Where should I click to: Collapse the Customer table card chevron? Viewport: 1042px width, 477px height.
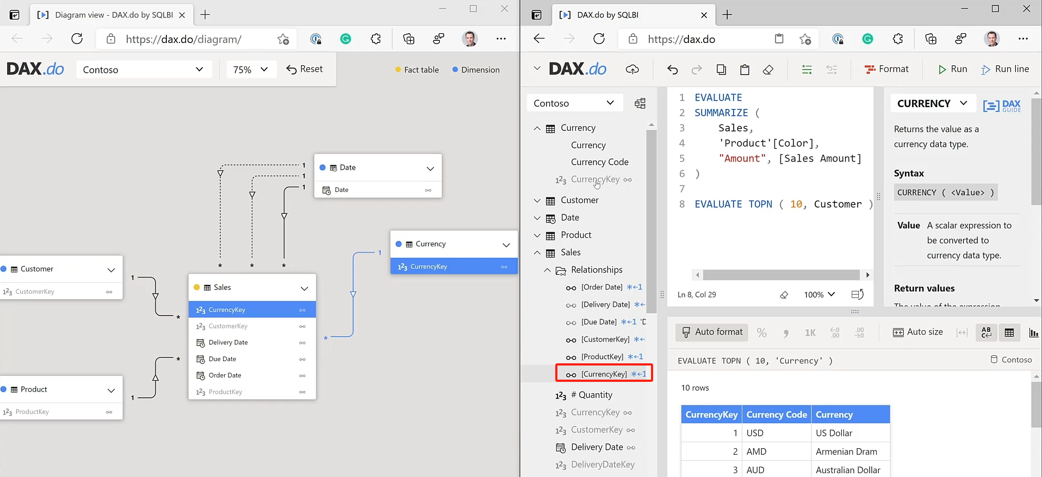click(111, 270)
